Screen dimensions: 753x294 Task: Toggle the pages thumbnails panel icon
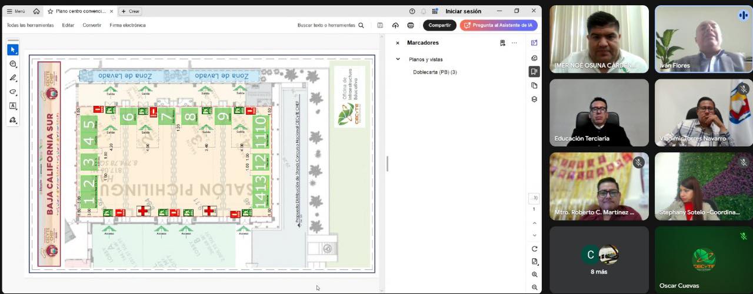click(x=534, y=85)
